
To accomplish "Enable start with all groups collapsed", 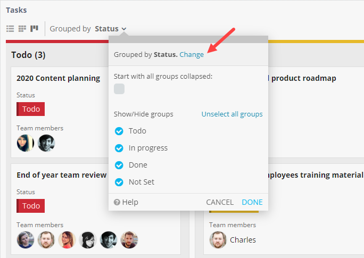I will 119,89.
